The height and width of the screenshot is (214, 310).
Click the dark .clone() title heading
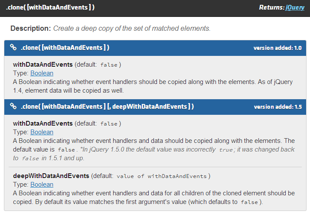[x=50, y=7]
